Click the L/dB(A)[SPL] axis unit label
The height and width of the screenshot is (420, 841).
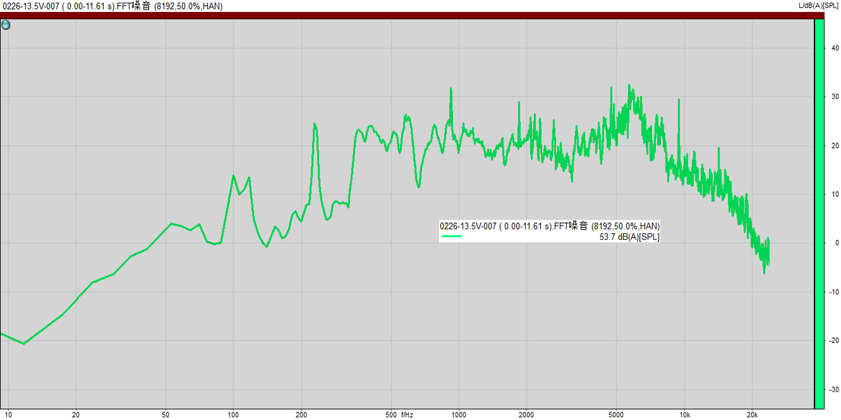pos(819,6)
